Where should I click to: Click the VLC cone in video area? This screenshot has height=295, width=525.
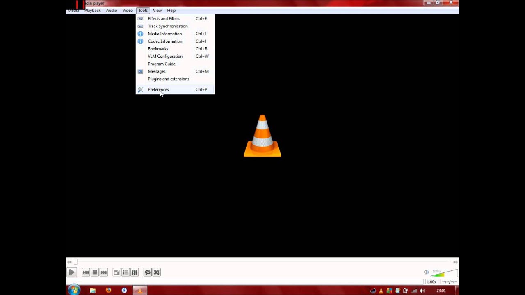click(x=262, y=136)
